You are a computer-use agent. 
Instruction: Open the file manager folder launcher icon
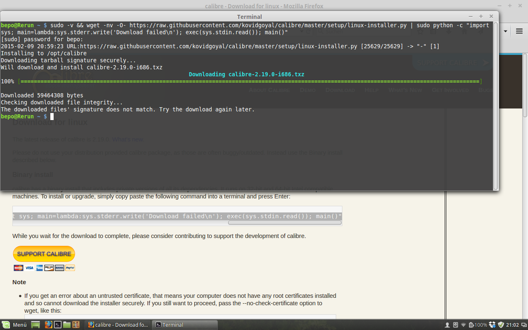(x=67, y=325)
